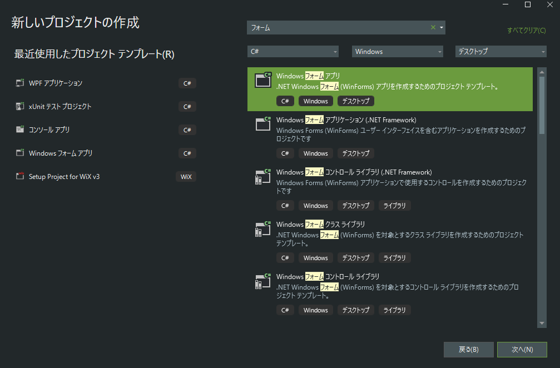560x368 pixels.
Task: Click the Windows フォーム アプリケーション (.NET Framework) icon
Action: [263, 124]
